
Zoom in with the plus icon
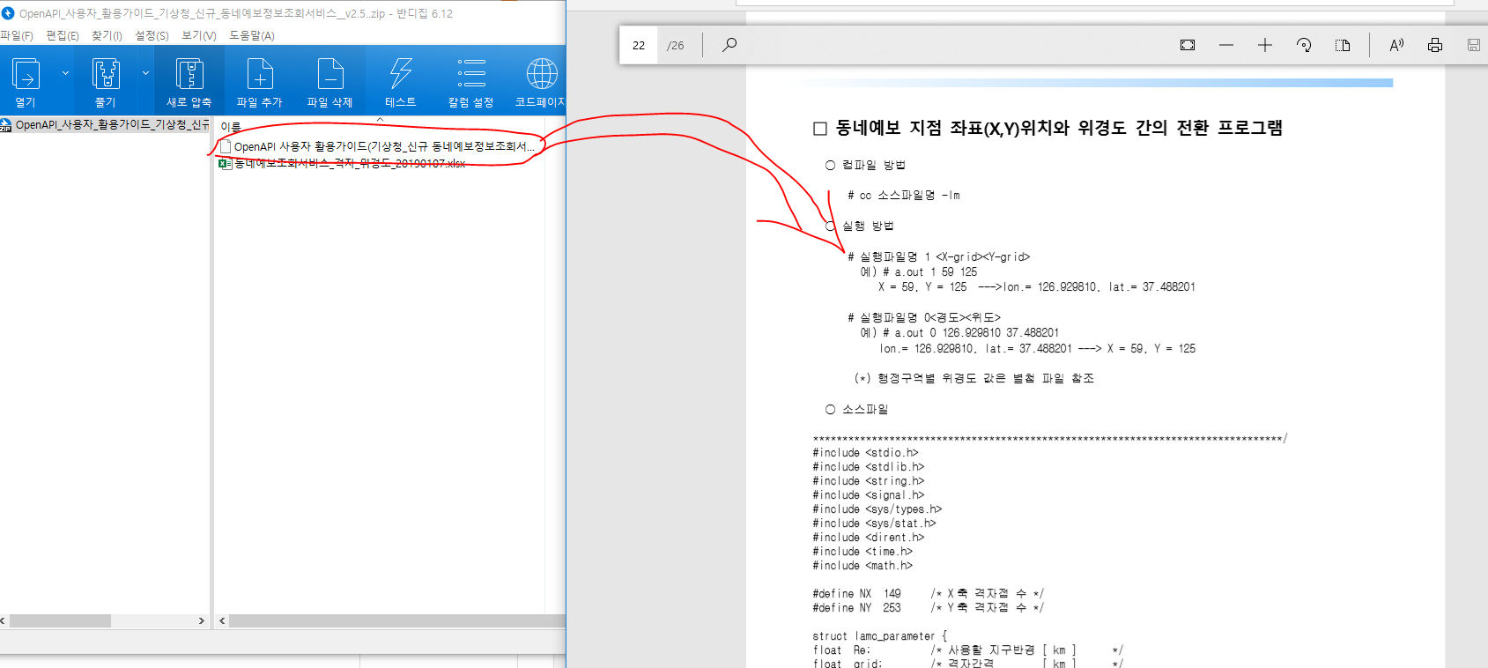[x=1265, y=45]
